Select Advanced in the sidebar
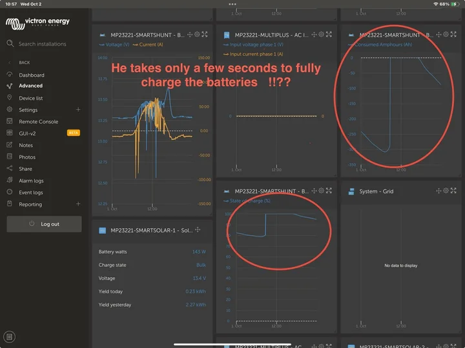Viewport: 465px width, 348px height. [x=30, y=86]
